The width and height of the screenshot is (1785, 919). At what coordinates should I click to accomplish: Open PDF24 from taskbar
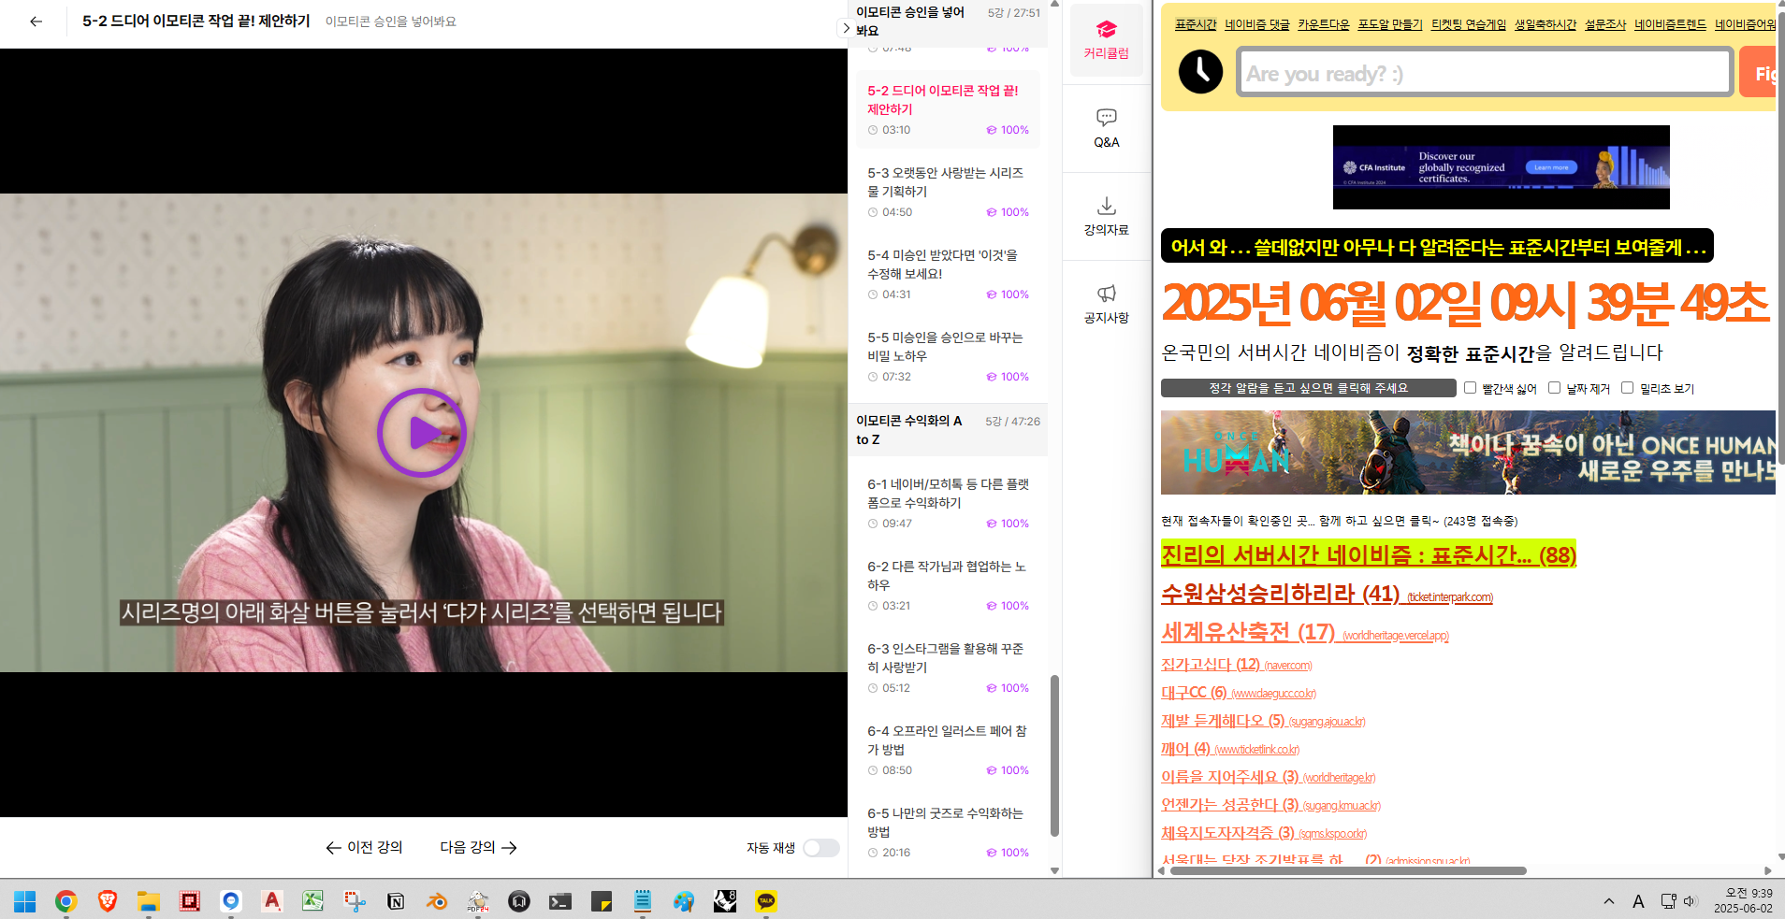(478, 901)
